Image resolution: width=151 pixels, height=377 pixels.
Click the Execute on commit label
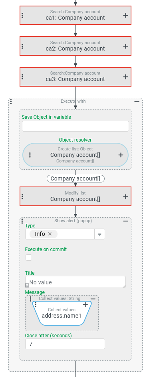(x=46, y=249)
